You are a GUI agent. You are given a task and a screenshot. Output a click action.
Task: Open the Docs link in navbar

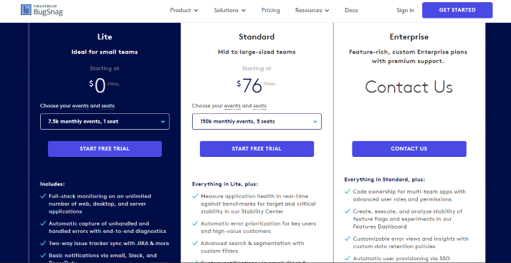point(351,11)
